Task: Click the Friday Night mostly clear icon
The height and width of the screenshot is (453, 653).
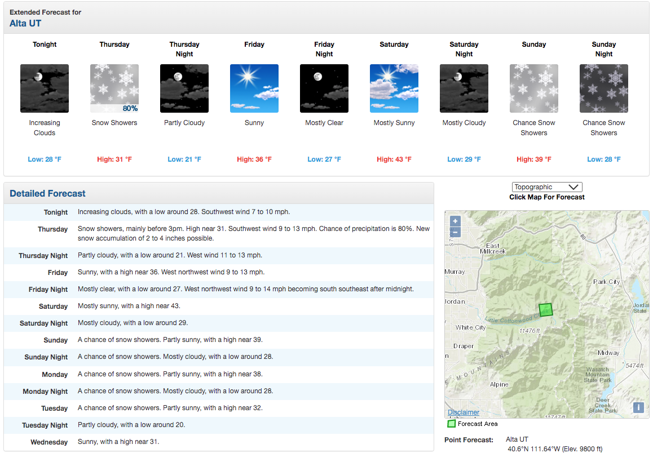Action: [x=324, y=88]
